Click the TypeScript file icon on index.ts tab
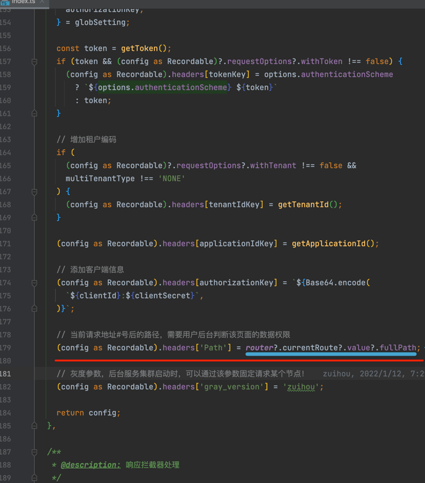Viewport: 425px width, 483px height. (x=5, y=2)
